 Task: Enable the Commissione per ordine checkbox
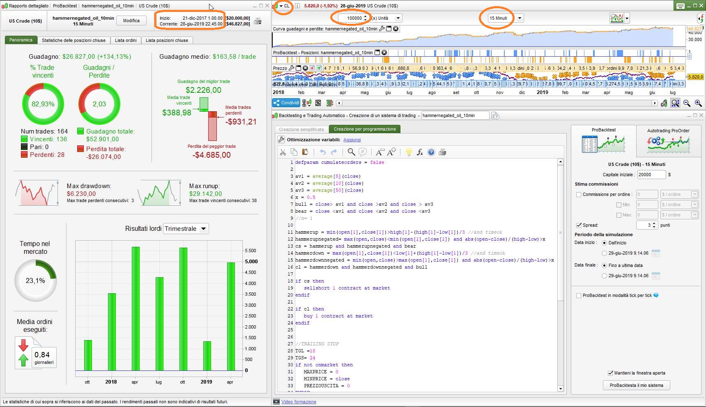pyautogui.click(x=579, y=195)
